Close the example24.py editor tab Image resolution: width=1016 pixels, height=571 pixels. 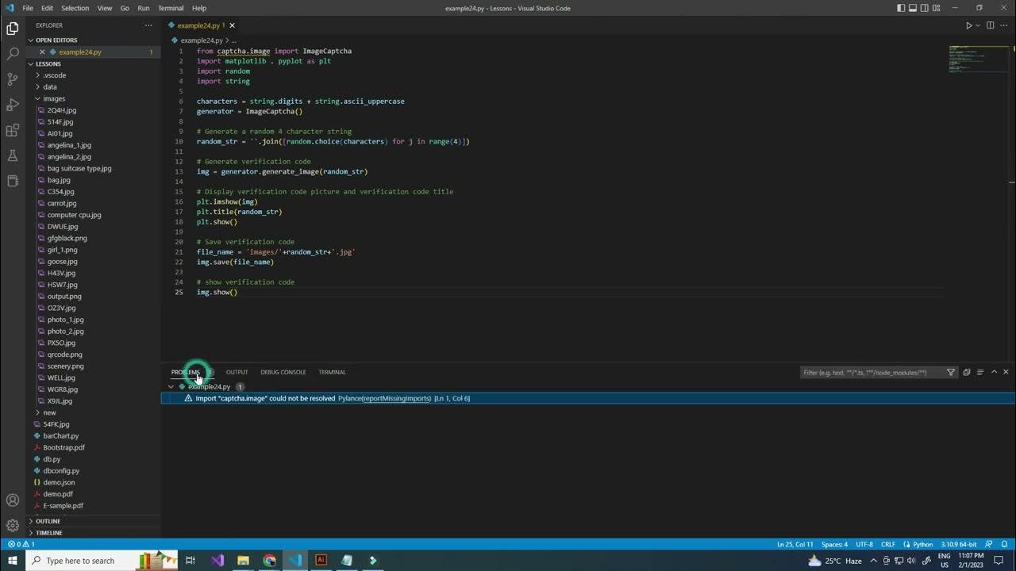(232, 25)
